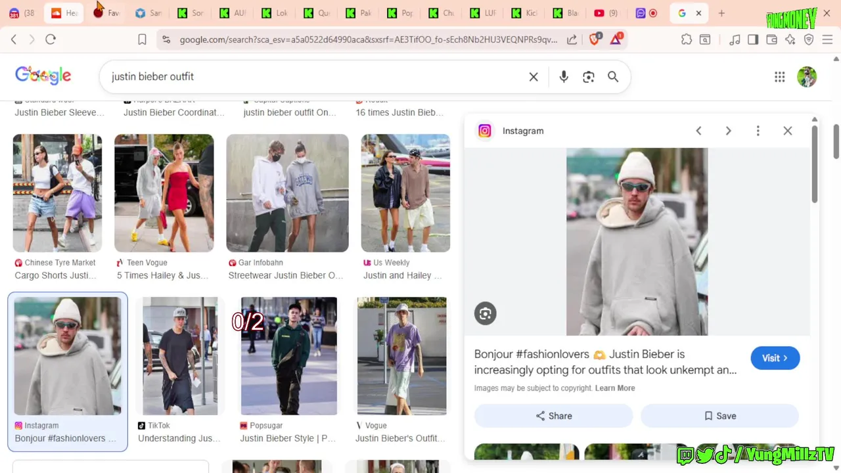
Task: Switch to the YouTube (9) tab
Action: tap(606, 13)
